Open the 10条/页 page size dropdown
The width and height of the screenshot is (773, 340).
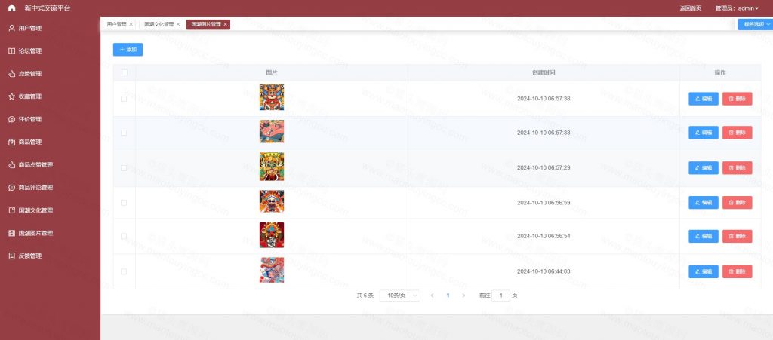point(400,296)
